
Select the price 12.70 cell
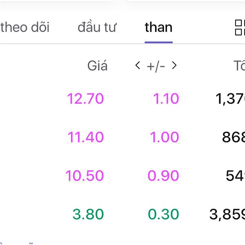tap(86, 99)
